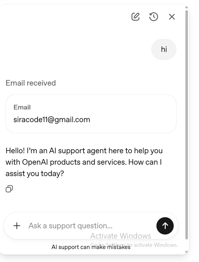Click the plus attachment icon
This screenshot has width=199, height=262.
(17, 226)
